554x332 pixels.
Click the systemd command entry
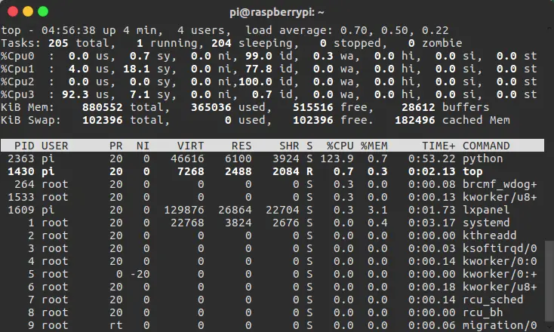(x=486, y=223)
